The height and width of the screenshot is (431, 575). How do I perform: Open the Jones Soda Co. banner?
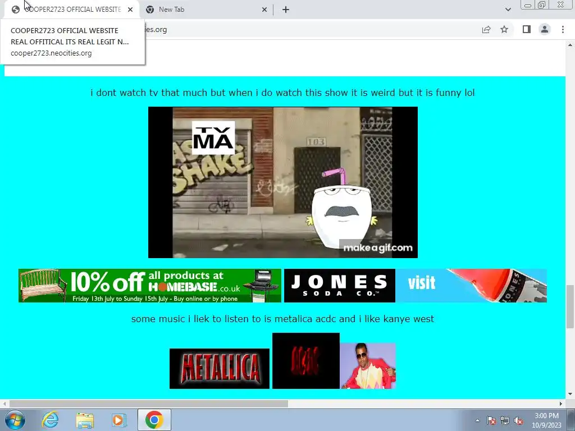[415, 286]
